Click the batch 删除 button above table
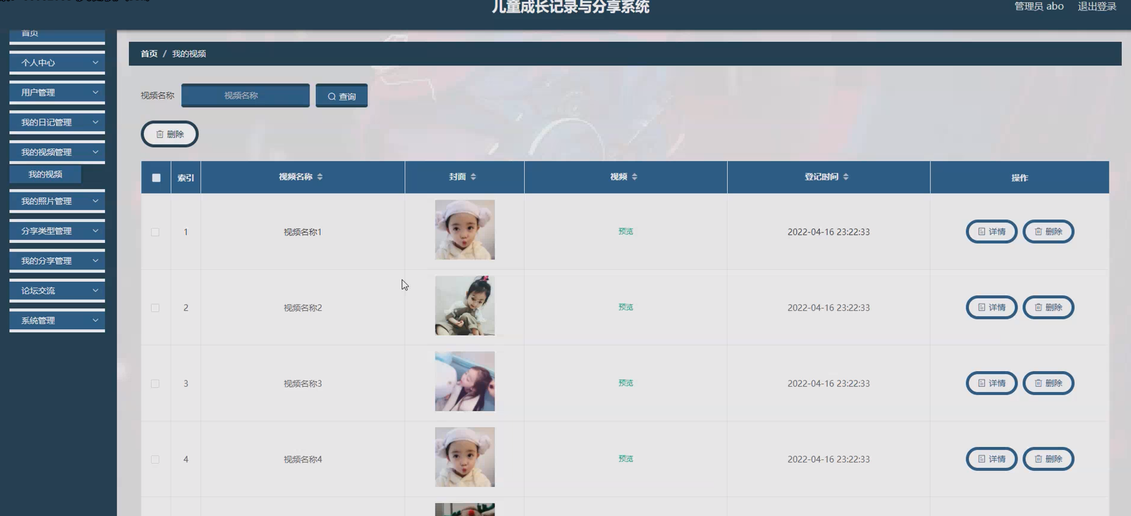This screenshot has width=1131, height=516. coord(170,134)
